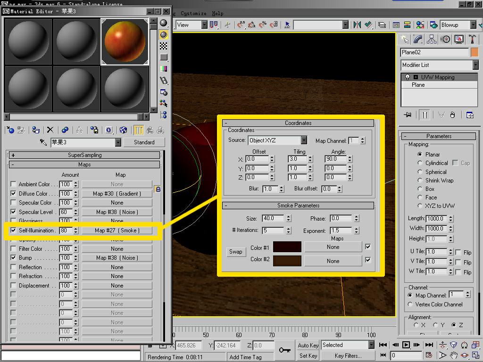Pick material from object with eyedropper
483x362 pixels.
click(43, 142)
